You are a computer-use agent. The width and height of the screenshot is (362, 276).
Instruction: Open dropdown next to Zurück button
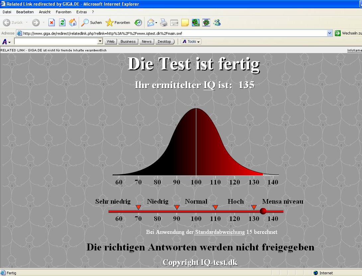pyautogui.click(x=27, y=23)
